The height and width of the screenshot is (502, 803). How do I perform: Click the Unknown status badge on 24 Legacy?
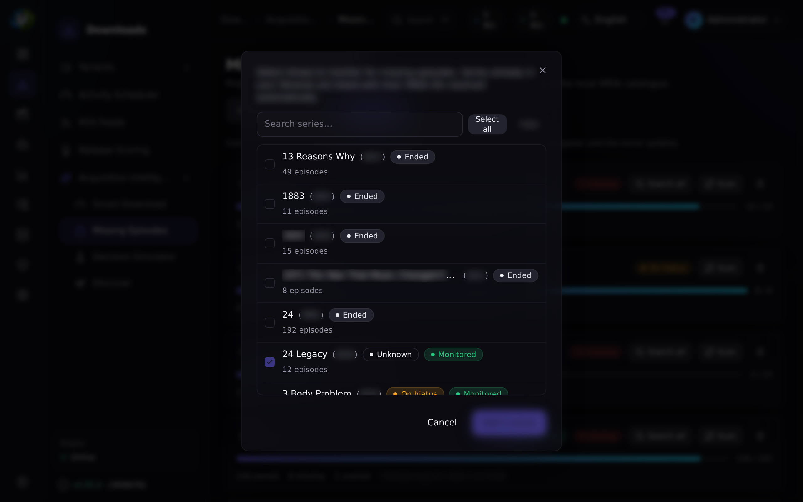click(x=391, y=354)
